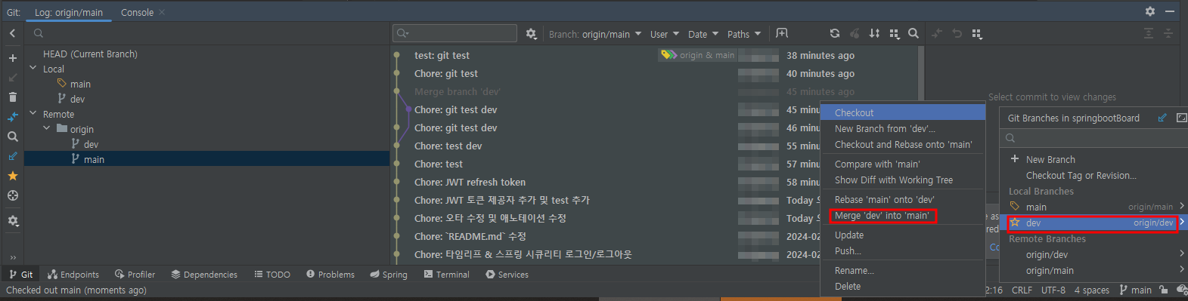1188x301 pixels.
Task: Hide the Git branches pane with the back chevron
Action: coord(12,33)
